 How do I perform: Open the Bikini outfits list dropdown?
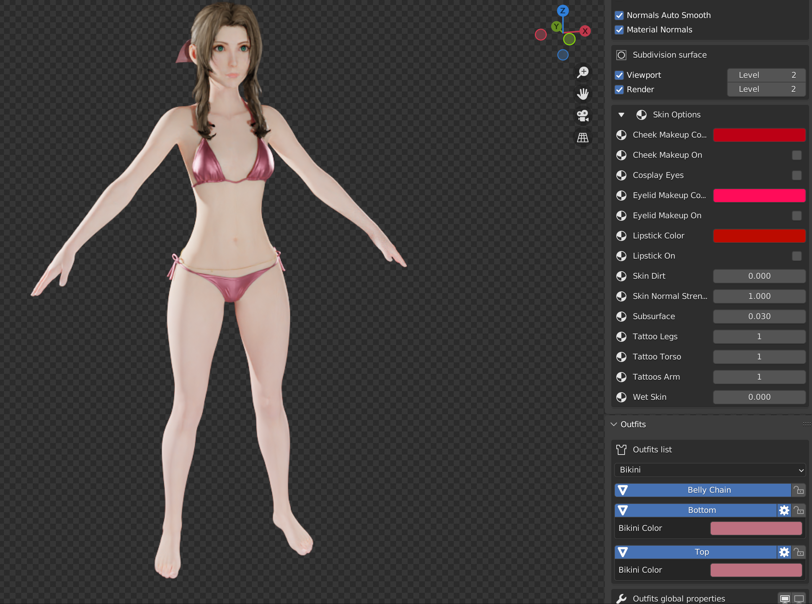tap(710, 470)
